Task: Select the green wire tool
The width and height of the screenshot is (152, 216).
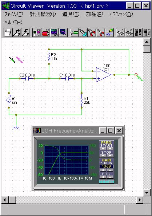Action: [x=74, y=33]
